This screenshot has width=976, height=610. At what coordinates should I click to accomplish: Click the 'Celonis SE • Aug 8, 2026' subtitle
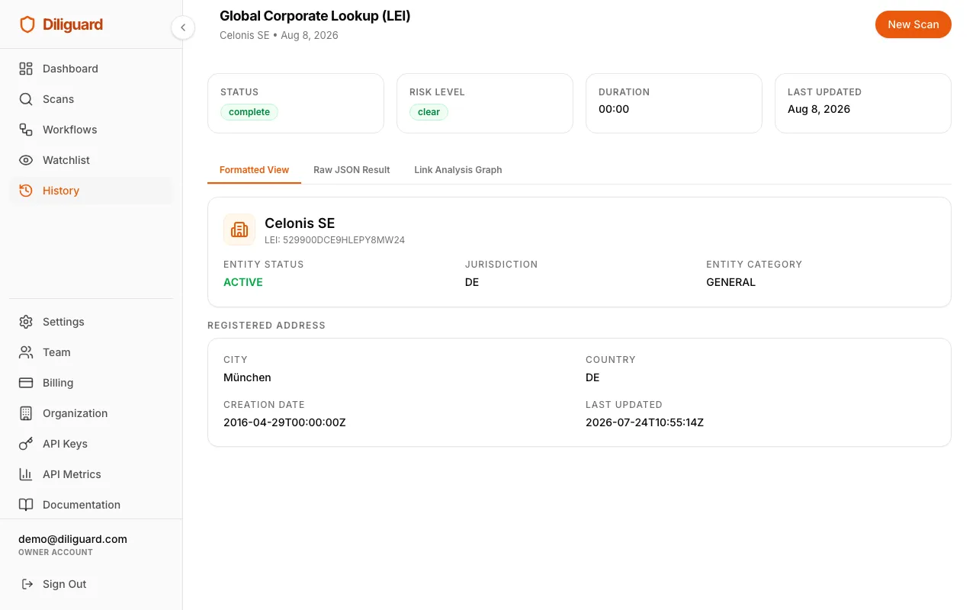[278, 36]
